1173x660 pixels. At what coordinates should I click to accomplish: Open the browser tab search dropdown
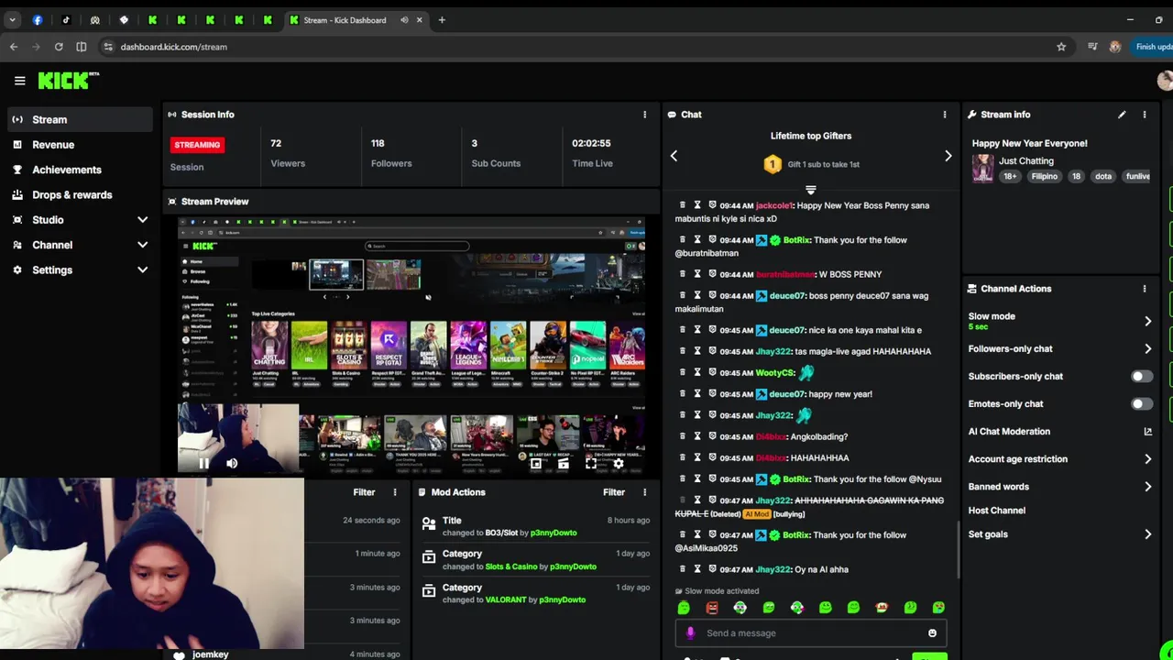[12, 20]
